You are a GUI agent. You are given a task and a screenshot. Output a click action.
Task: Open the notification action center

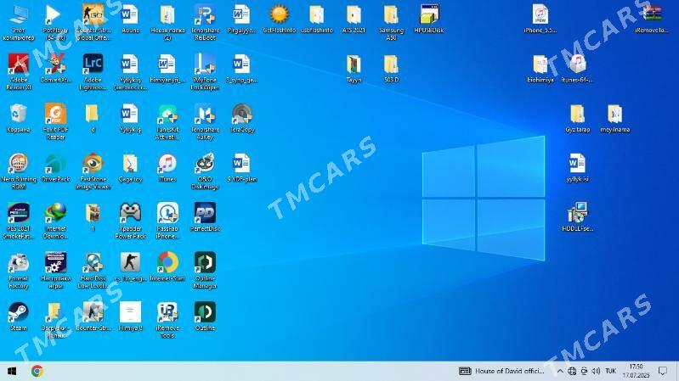(663, 371)
